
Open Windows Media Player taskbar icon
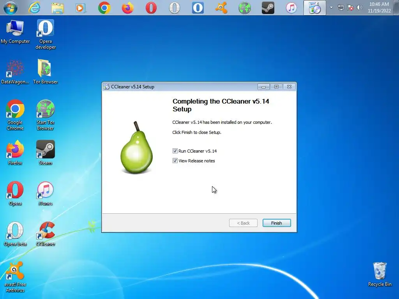(80, 8)
